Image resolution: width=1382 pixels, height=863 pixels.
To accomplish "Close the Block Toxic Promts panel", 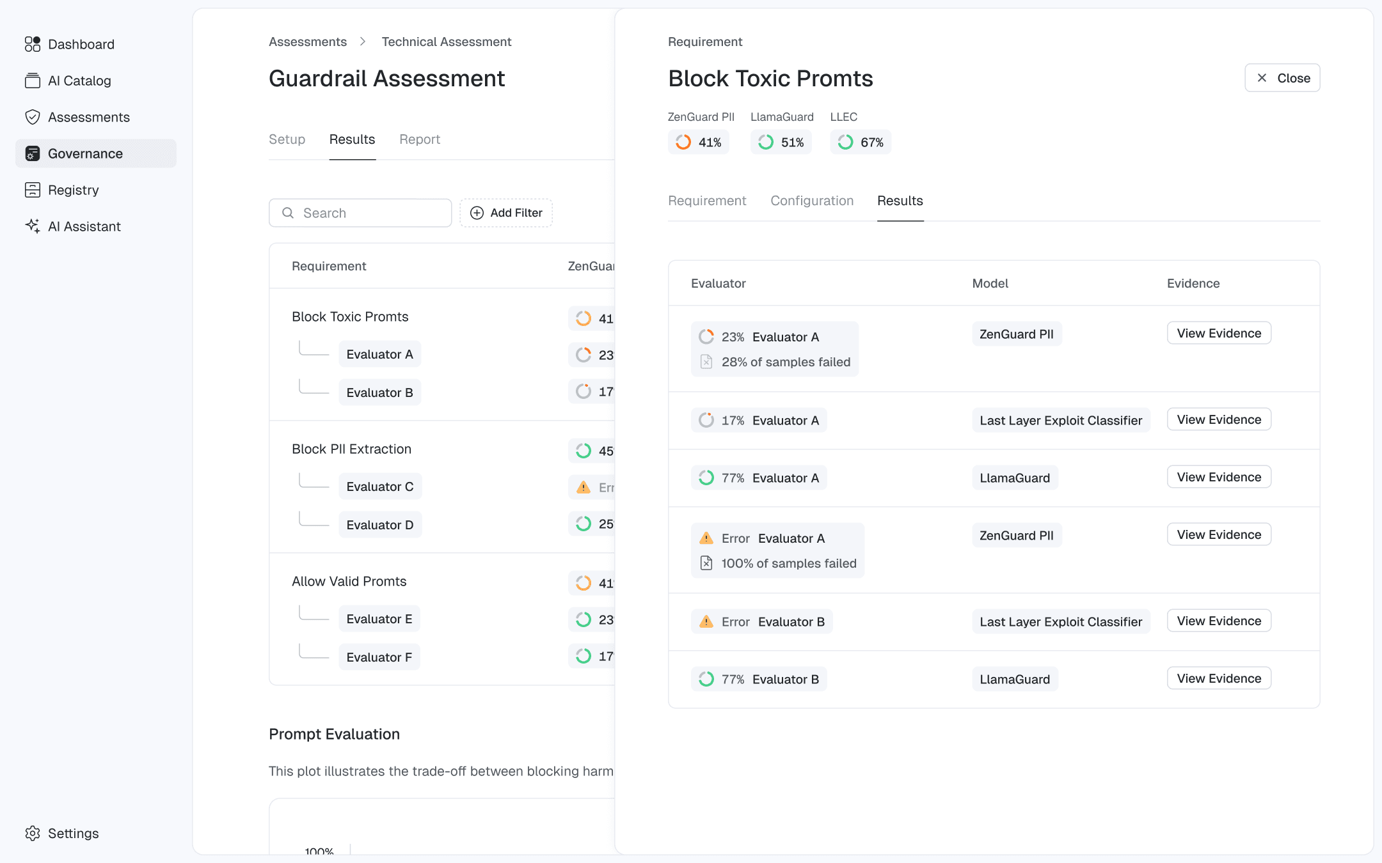I will 1282,78.
